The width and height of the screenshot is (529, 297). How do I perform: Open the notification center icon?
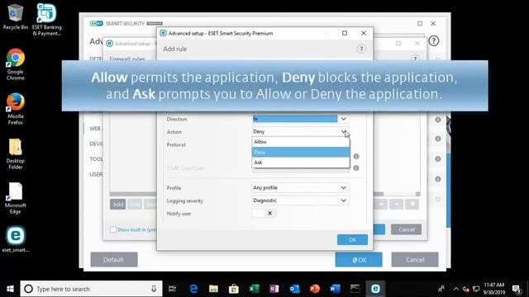(517, 289)
